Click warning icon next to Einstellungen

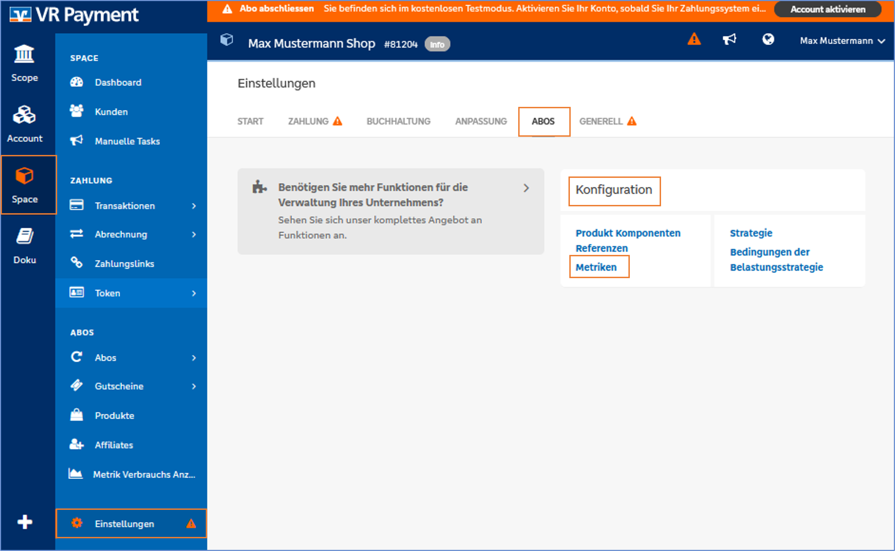[x=191, y=524]
